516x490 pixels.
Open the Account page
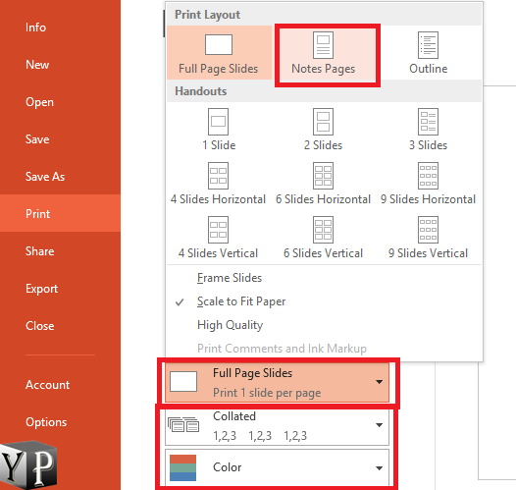pos(60,385)
